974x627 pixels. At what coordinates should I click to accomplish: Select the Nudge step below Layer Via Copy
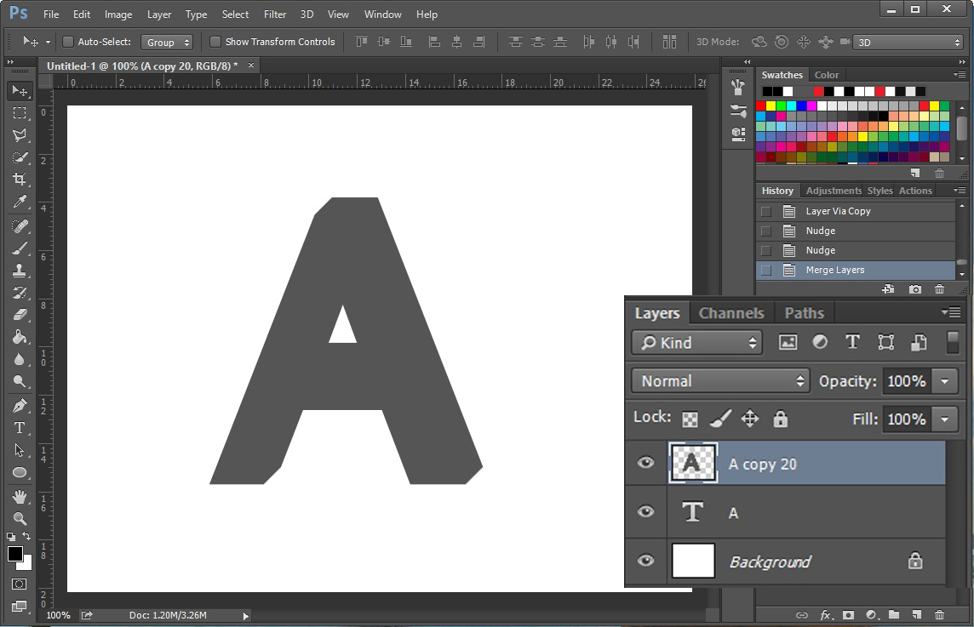(x=856, y=231)
